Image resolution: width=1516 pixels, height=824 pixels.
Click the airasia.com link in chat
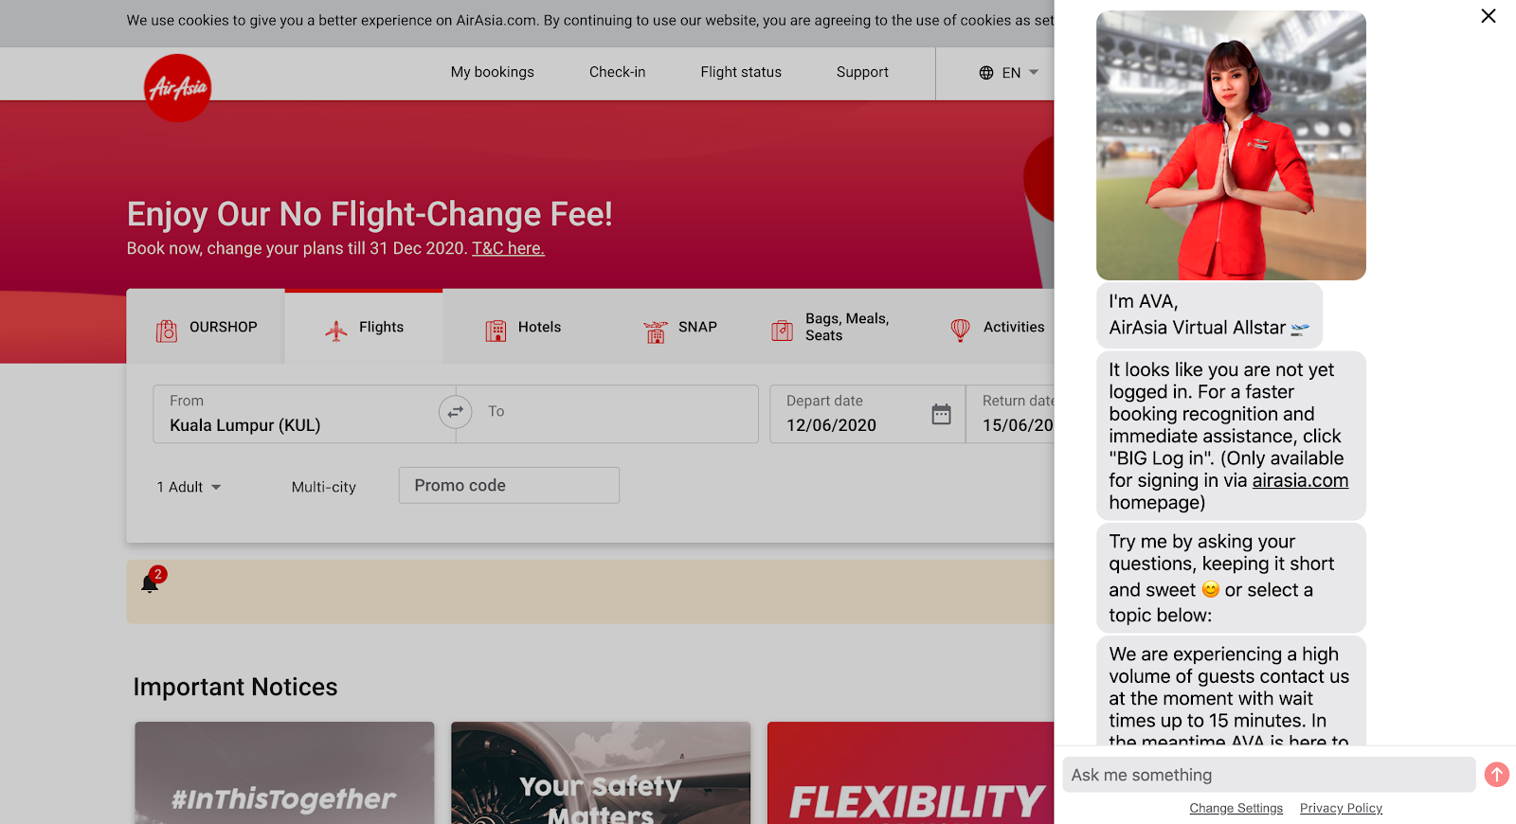click(x=1300, y=480)
